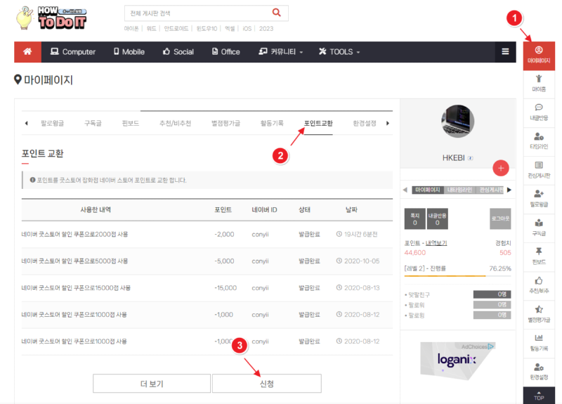This screenshot has width=562, height=404.
Task: Click the red home icon in navbar
Action: (28, 52)
